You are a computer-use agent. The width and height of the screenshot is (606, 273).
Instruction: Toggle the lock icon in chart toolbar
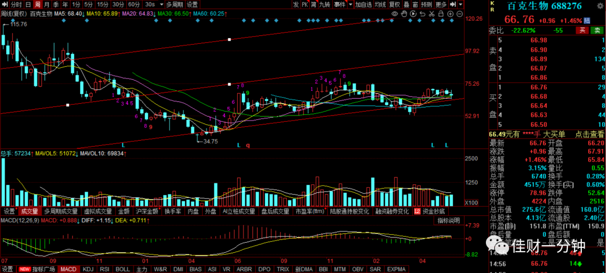[x=441, y=14]
